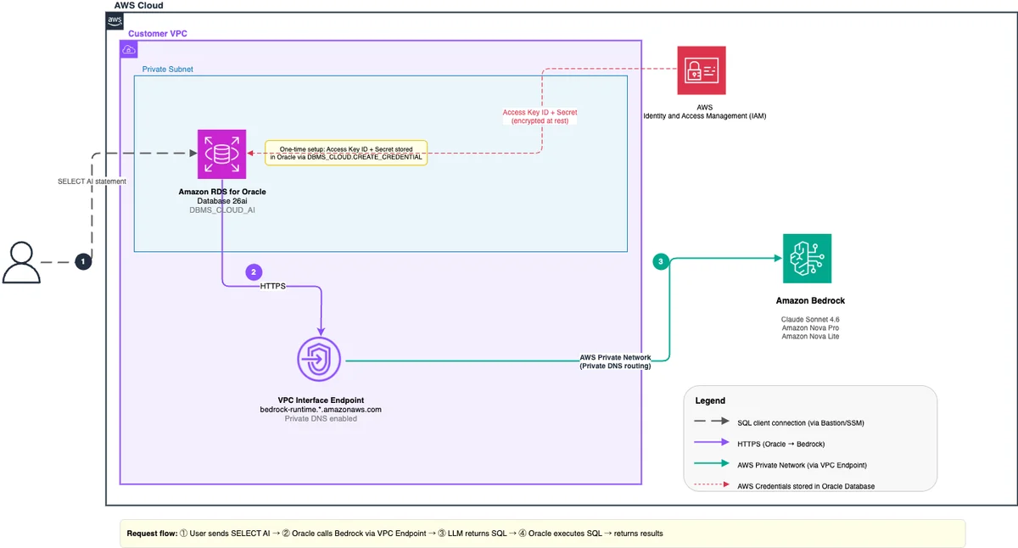Click the 'DBMS_CLOUD_AI' text
Image resolution: width=1018 pixels, height=548 pixels.
click(x=221, y=210)
